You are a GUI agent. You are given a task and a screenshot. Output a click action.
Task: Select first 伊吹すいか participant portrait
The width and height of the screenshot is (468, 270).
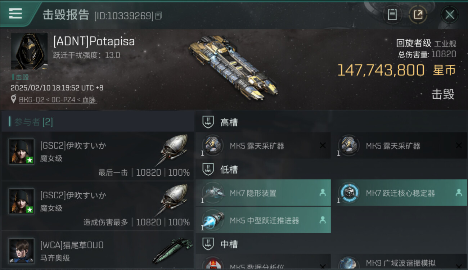point(22,152)
